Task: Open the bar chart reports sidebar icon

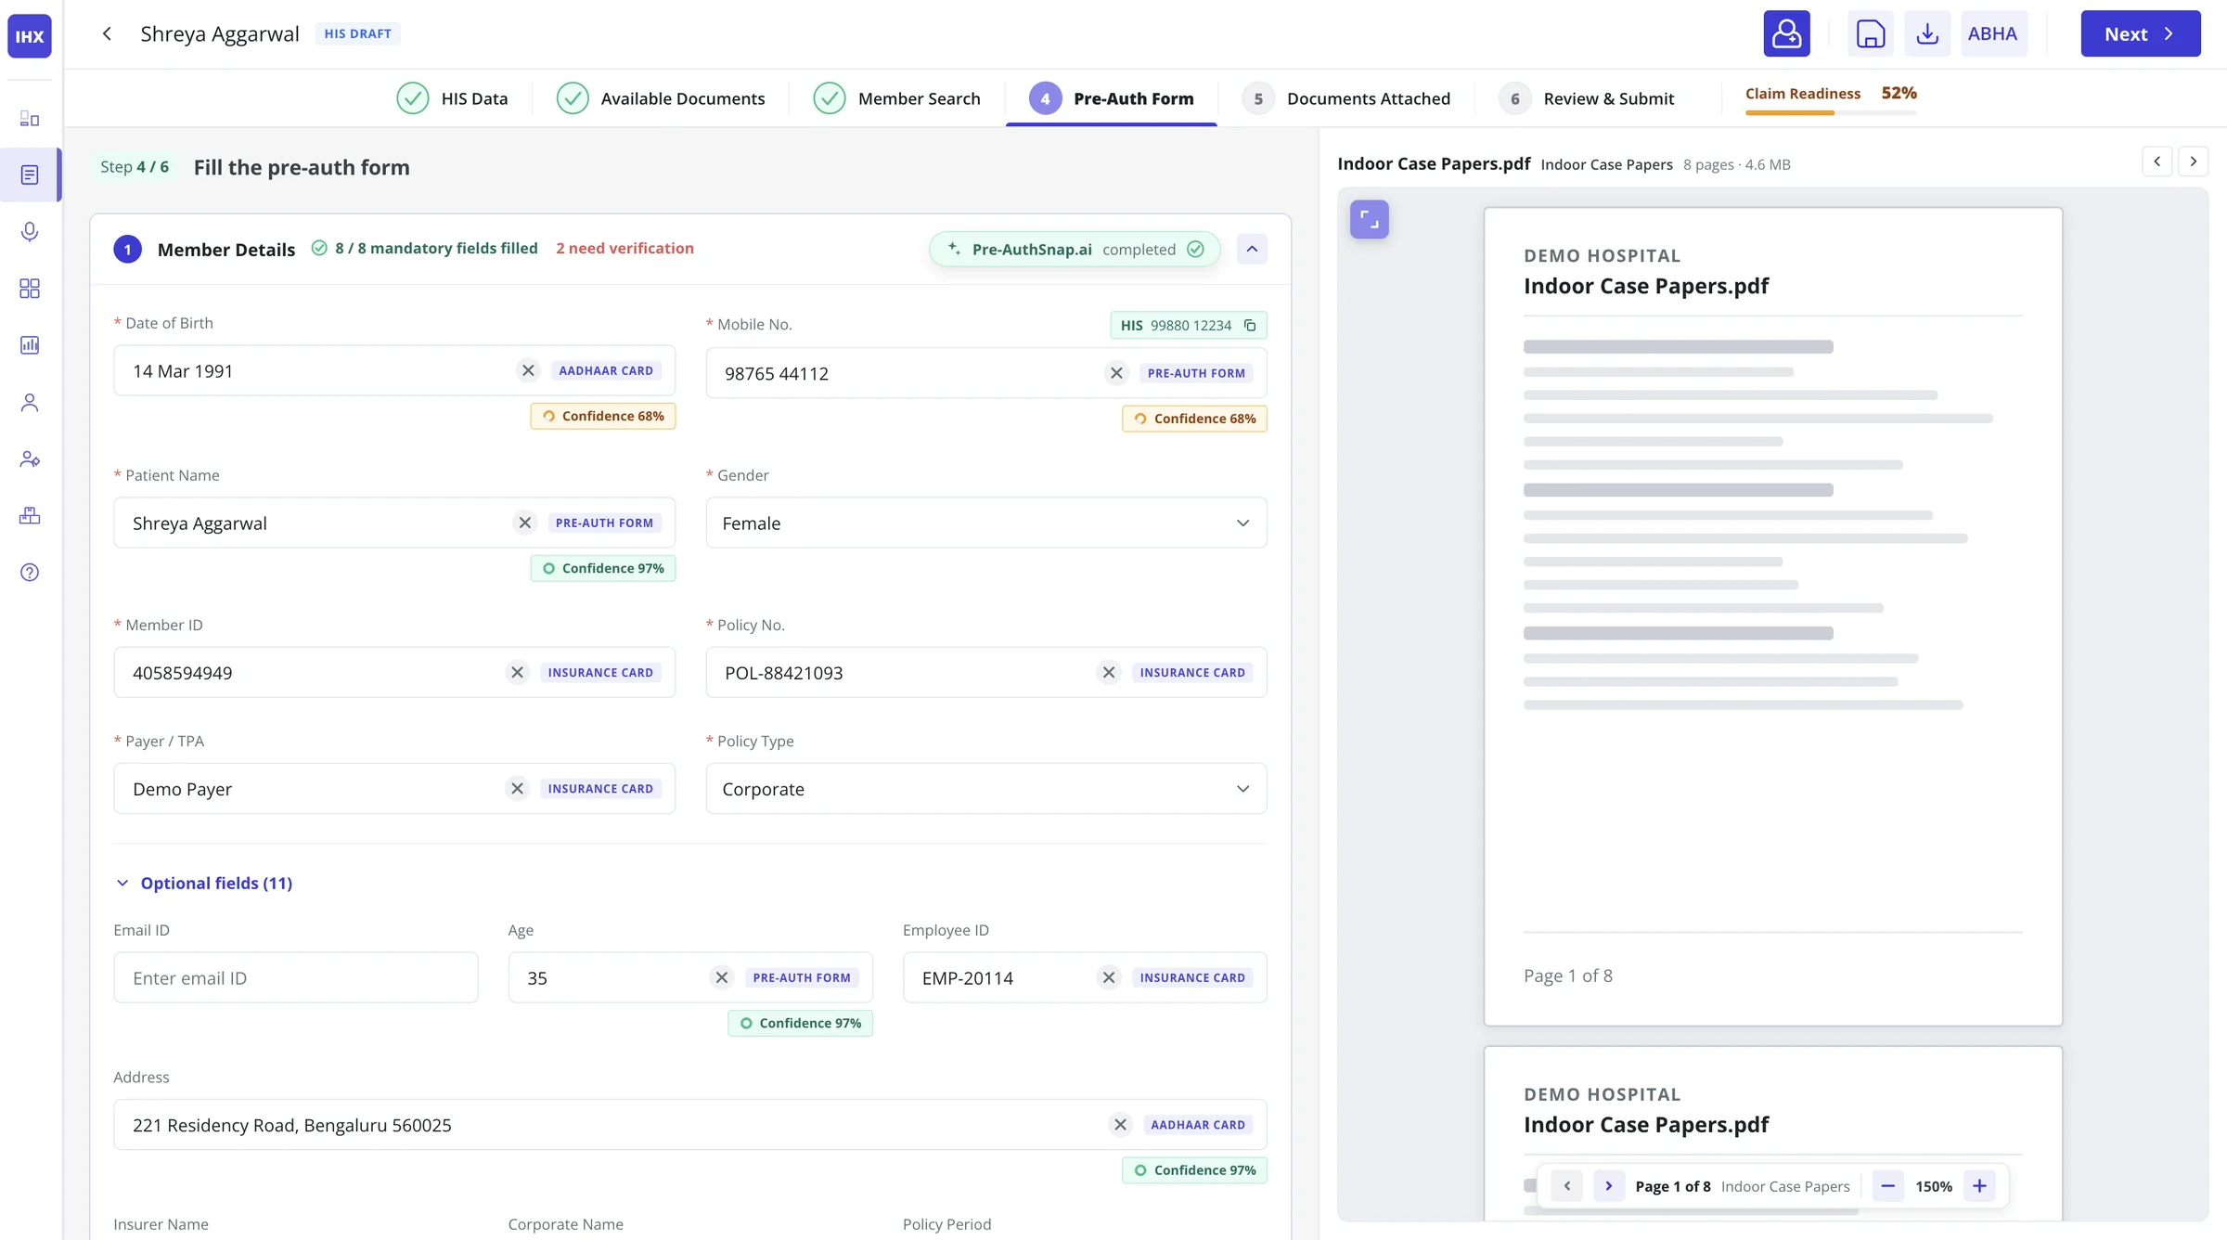Action: coord(30,345)
